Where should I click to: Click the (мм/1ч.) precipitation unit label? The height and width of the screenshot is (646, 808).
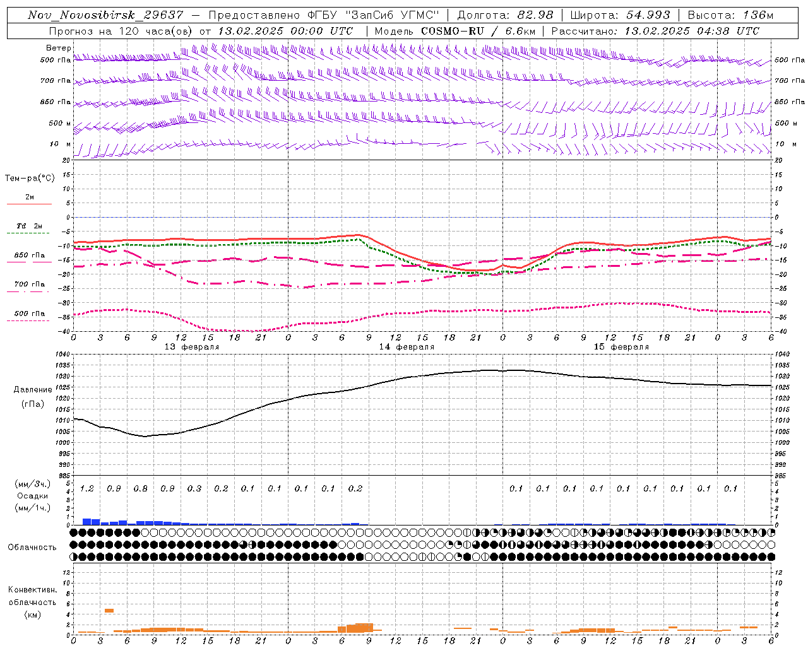[32, 508]
